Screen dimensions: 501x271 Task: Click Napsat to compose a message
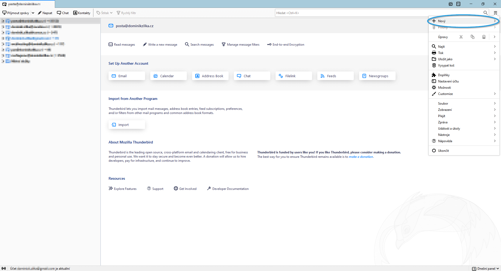tap(45, 13)
